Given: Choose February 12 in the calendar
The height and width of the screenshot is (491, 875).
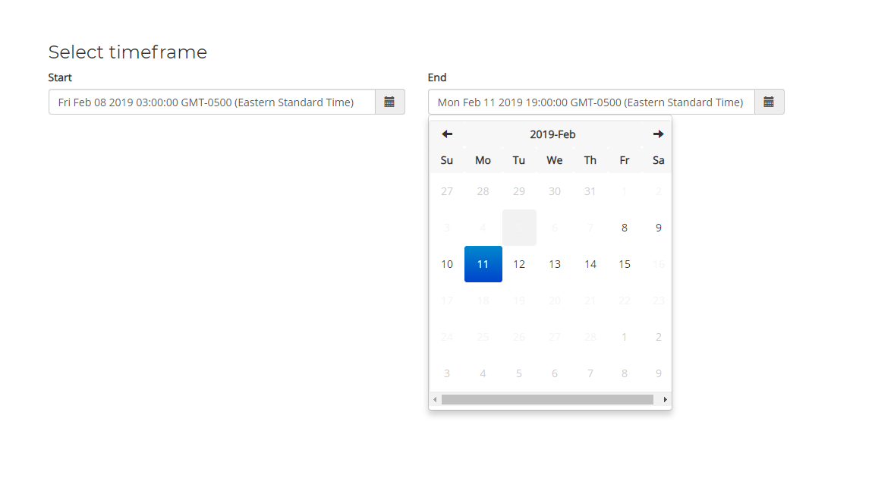Looking at the screenshot, I should (519, 264).
